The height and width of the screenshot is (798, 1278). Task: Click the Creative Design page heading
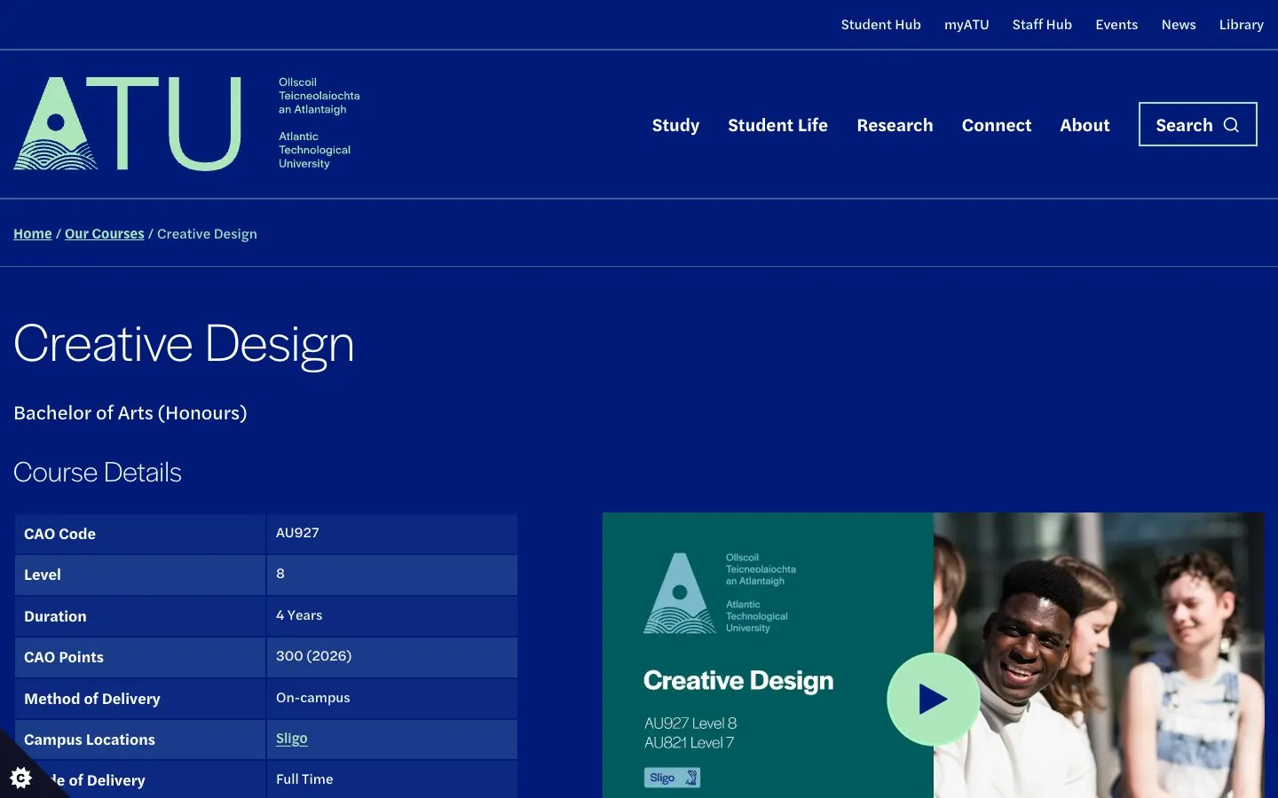184,343
